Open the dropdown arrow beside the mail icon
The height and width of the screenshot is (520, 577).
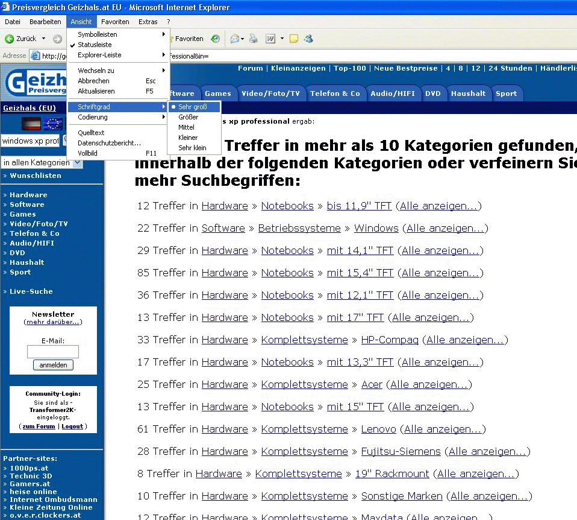click(243, 39)
